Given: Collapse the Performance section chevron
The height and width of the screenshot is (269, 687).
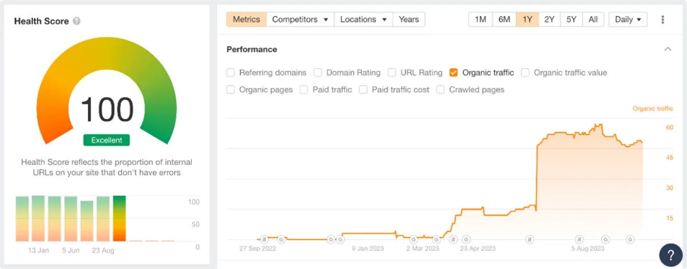Looking at the screenshot, I should pos(668,49).
